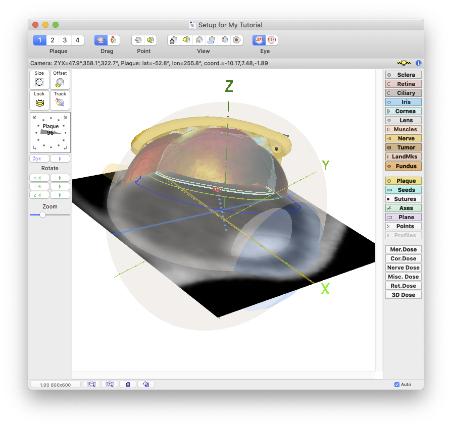452x427 pixels.
Task: Toggle Fundus visibility
Action: coord(404,166)
